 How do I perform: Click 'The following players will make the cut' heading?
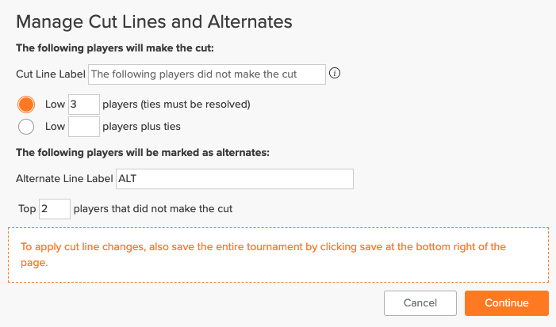click(115, 48)
